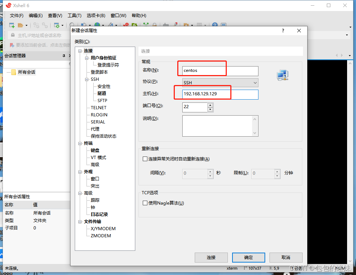
Task: Click the 取消 button
Action: [286, 258]
